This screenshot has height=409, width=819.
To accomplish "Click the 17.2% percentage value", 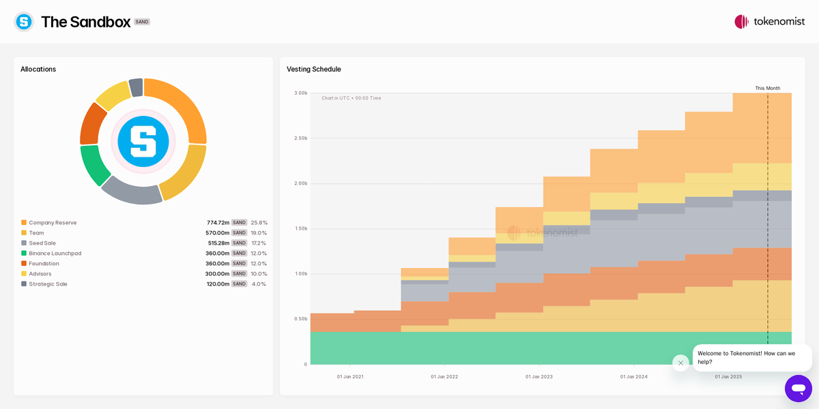I will [259, 243].
